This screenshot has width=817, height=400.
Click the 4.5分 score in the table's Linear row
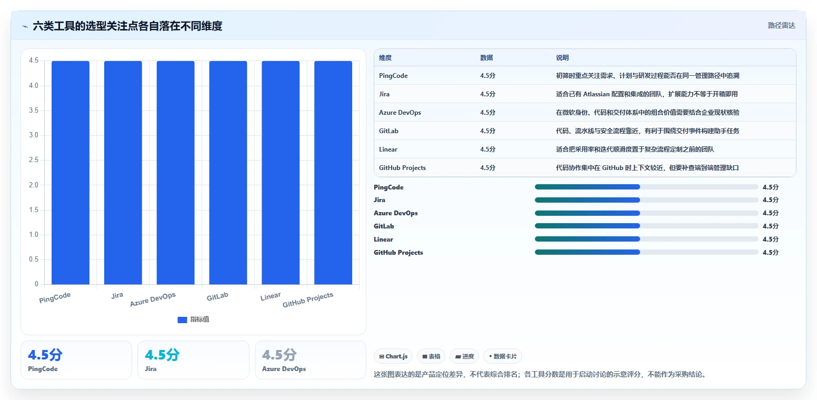pos(487,149)
